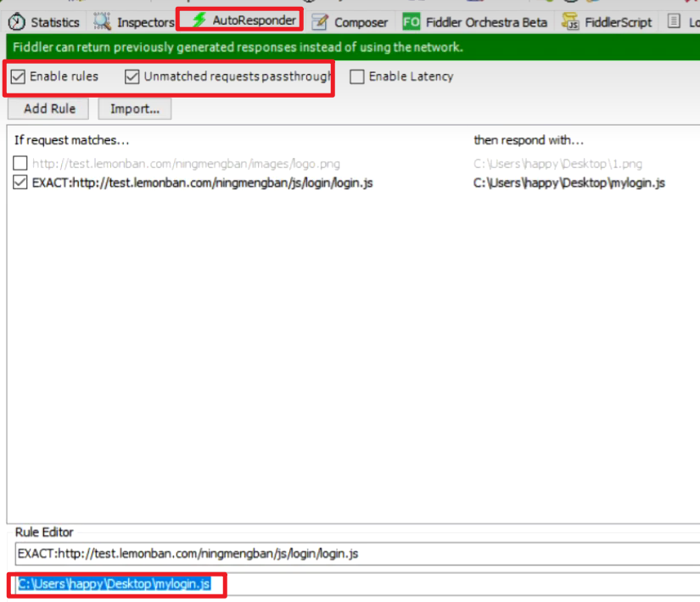Toggle Unmatched requests passthrough checkbox
700x602 pixels.
pos(132,76)
